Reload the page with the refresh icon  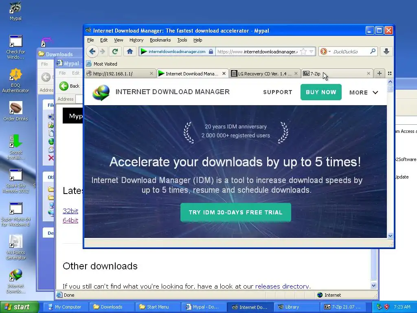tap(115, 51)
